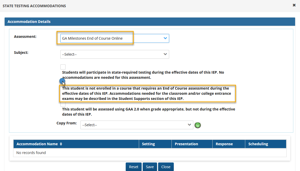Click the Accommodation Name header text
300x171 pixels.
tap(37, 144)
